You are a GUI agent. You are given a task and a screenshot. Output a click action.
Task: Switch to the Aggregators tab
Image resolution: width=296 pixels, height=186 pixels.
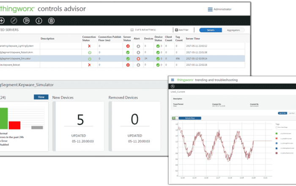[x=233, y=30]
